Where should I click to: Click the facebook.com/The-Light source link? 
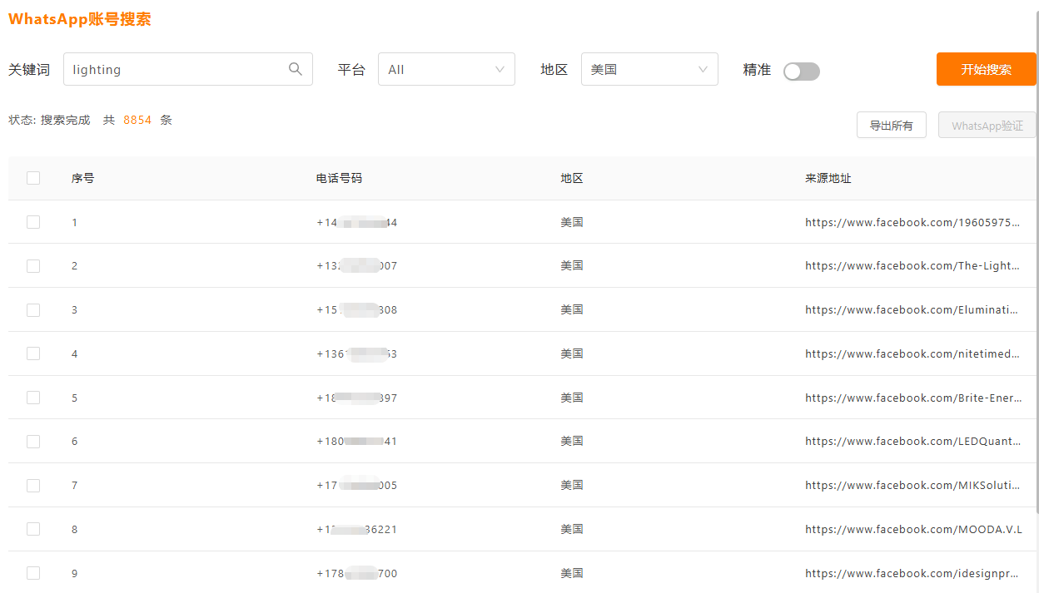click(x=912, y=265)
